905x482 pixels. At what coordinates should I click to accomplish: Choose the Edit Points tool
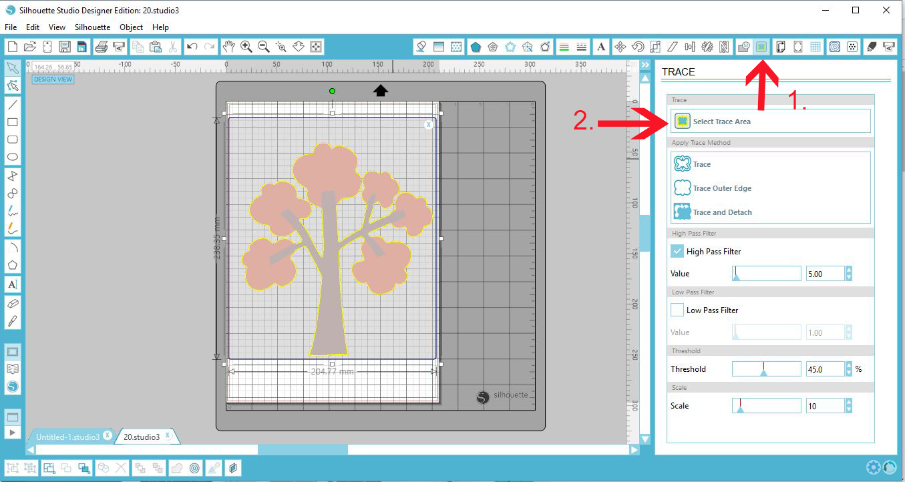[x=12, y=85]
